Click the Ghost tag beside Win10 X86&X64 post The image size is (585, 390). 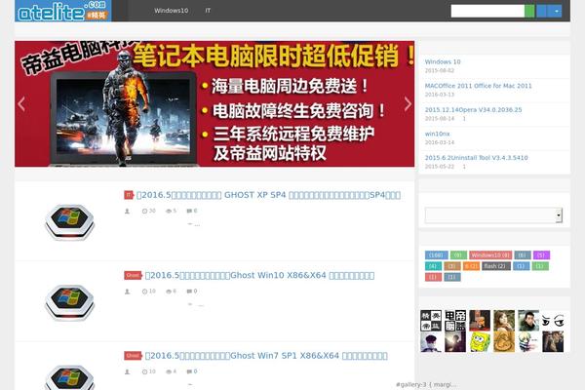coord(133,275)
